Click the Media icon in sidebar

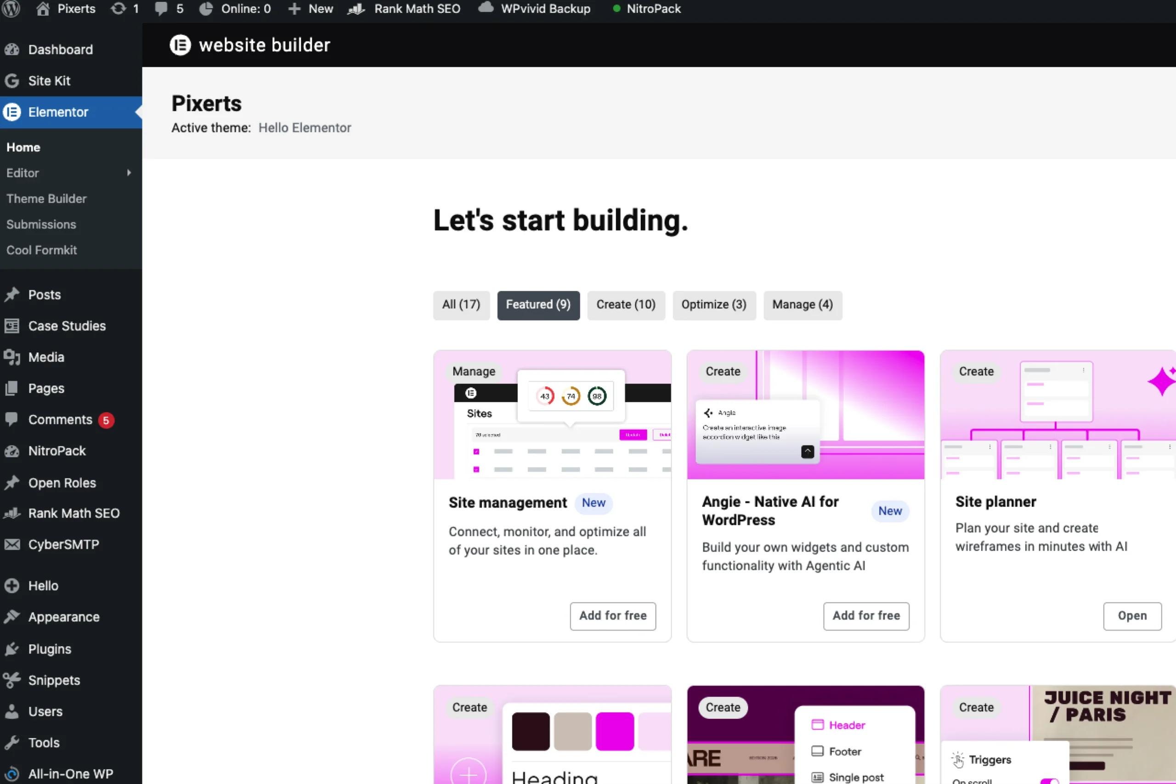click(12, 357)
